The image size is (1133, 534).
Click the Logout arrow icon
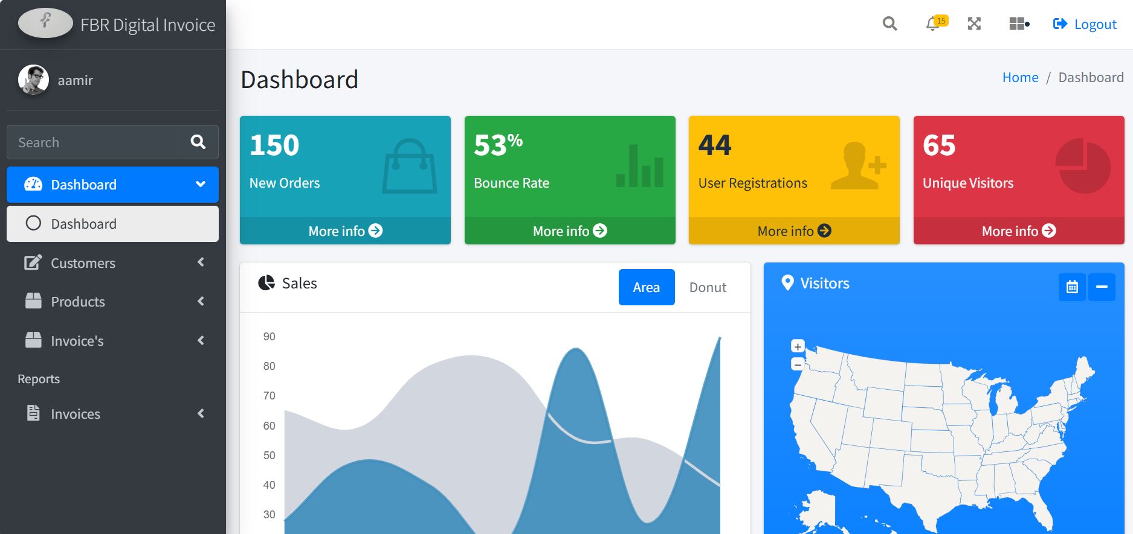pos(1060,24)
